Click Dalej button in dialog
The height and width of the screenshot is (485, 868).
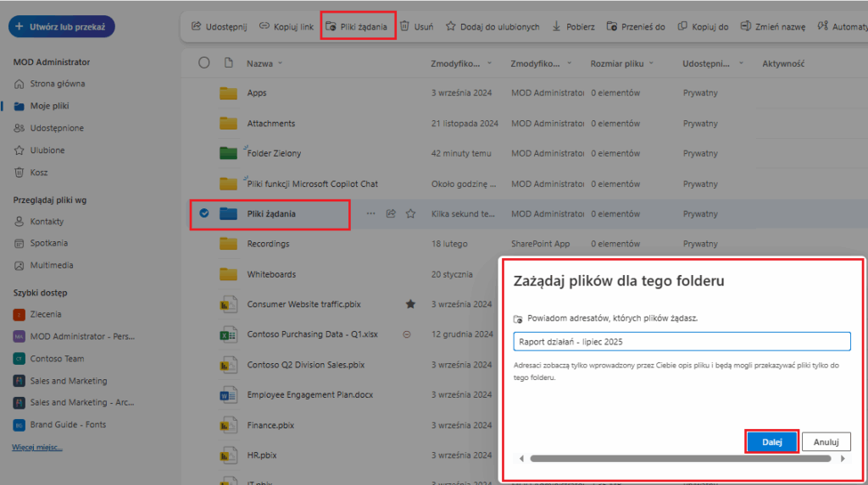(x=771, y=442)
